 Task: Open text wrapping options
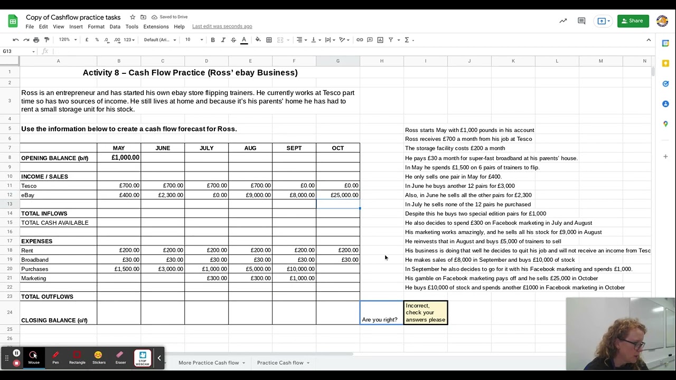click(329, 40)
